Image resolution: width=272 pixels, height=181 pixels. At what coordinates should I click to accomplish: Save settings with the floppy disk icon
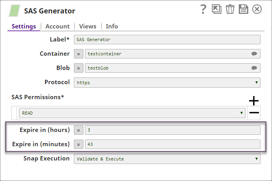coord(244,9)
